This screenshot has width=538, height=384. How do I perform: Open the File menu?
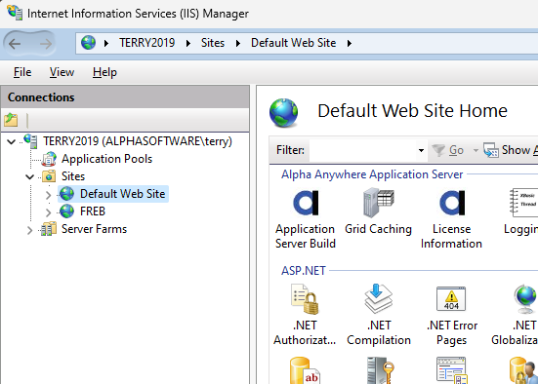pyautogui.click(x=22, y=72)
